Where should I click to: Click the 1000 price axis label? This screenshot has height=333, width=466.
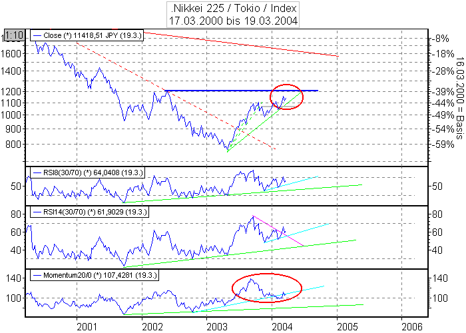(x=11, y=115)
